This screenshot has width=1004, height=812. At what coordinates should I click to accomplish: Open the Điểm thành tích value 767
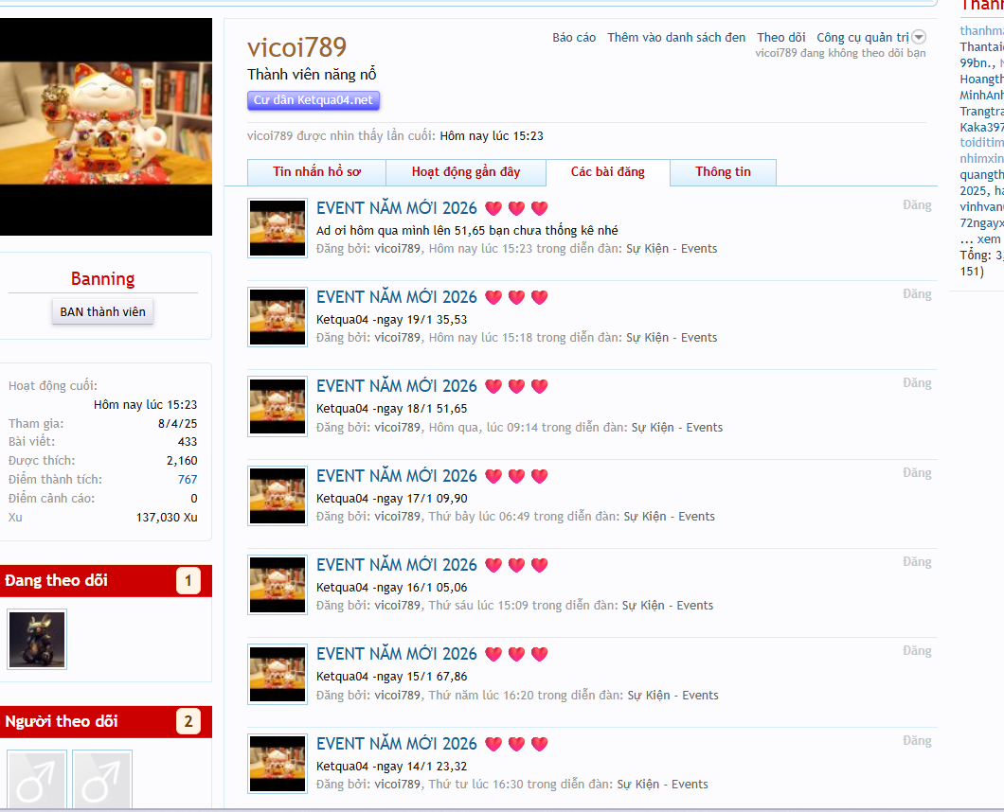coord(187,480)
